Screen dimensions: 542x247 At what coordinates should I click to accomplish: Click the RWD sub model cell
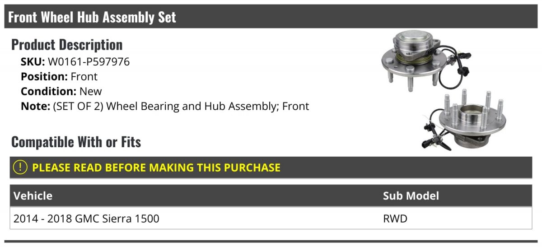(x=395, y=219)
